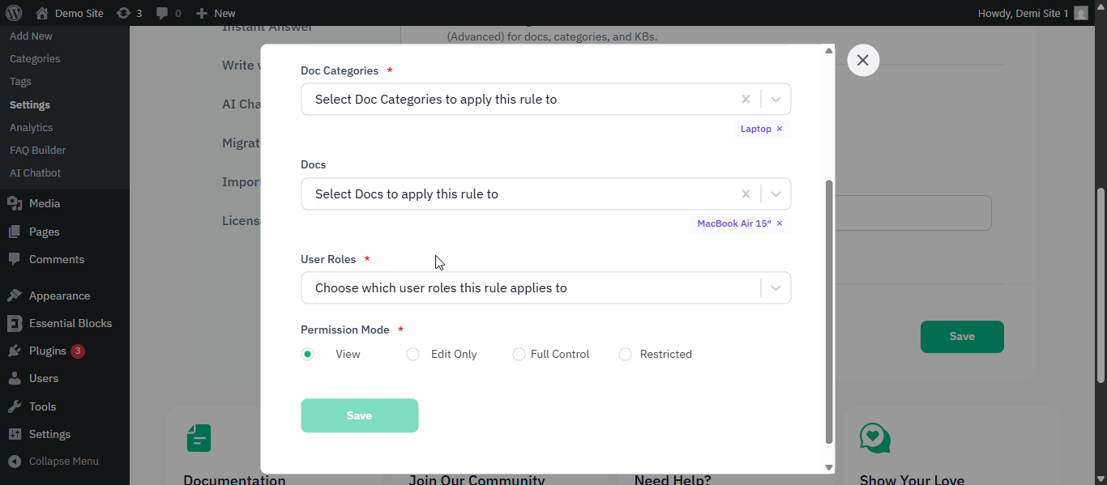Expand the User Roles dropdown arrow
The width and height of the screenshot is (1107, 485).
776,287
